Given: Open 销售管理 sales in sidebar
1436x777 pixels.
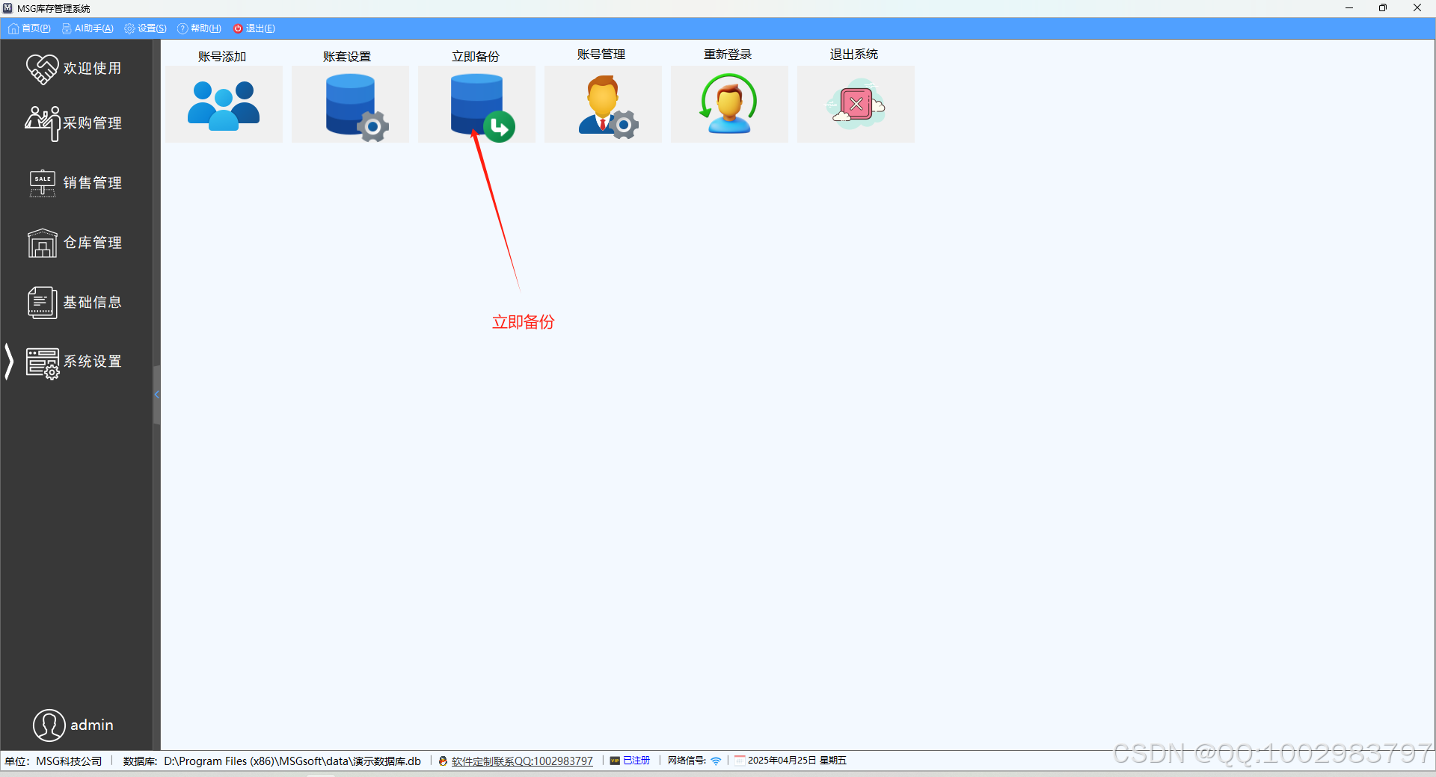Looking at the screenshot, I should point(75,183).
